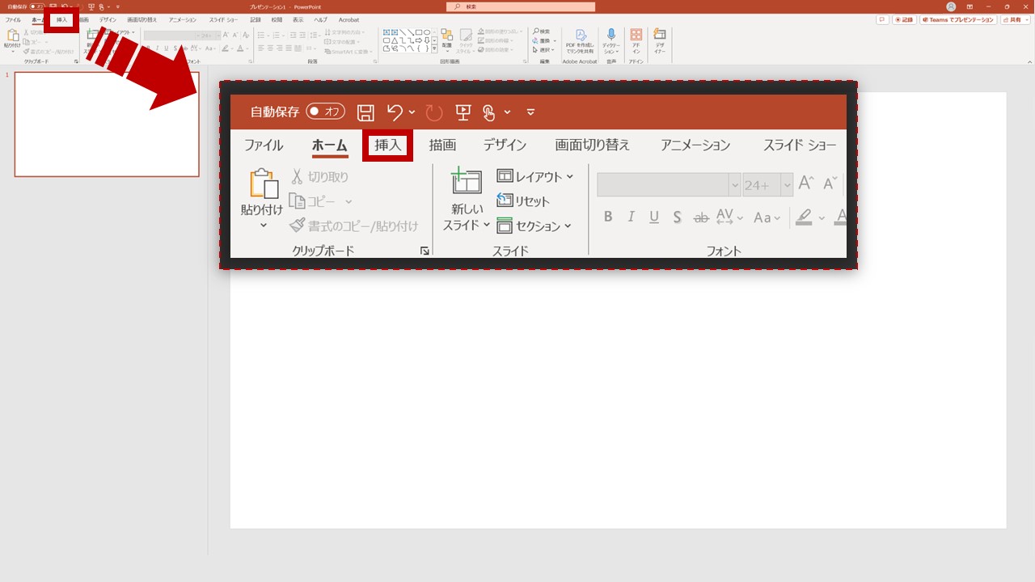1035x582 pixels.
Task: Toggle Italic formatting
Action: coord(631,217)
